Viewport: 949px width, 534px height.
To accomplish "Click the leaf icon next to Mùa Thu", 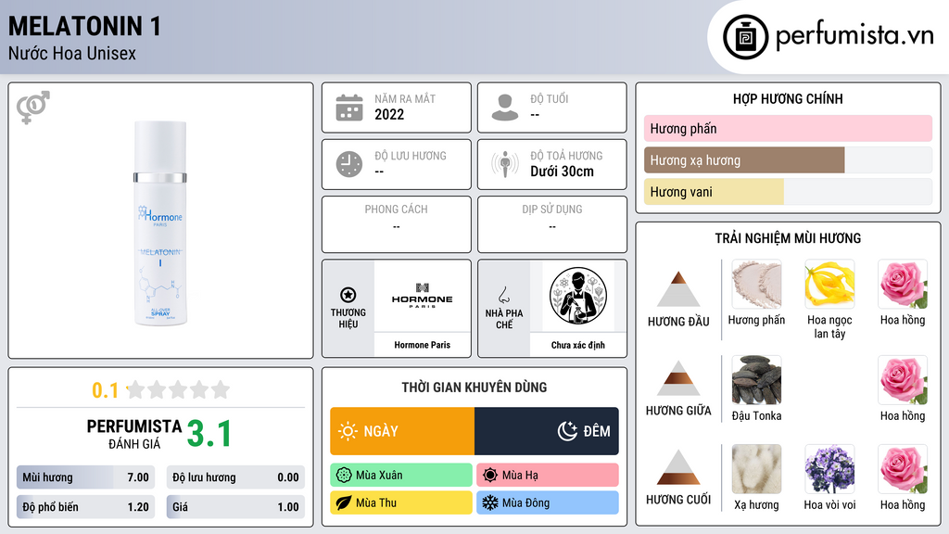I will (344, 502).
